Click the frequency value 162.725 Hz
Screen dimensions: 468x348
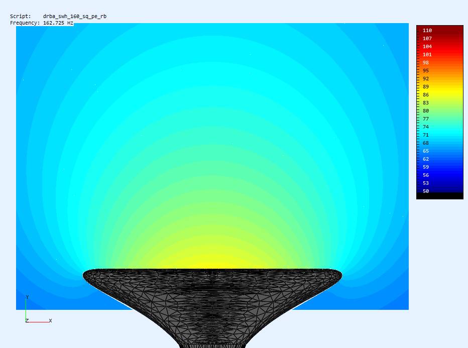(58, 23)
